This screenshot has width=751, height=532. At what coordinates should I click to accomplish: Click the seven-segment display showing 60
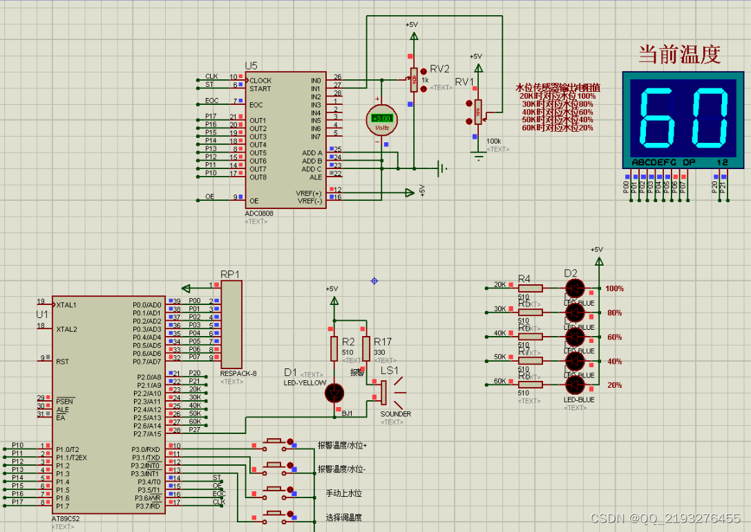(x=683, y=120)
